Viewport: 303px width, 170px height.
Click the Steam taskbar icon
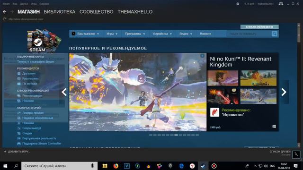(x=203, y=166)
